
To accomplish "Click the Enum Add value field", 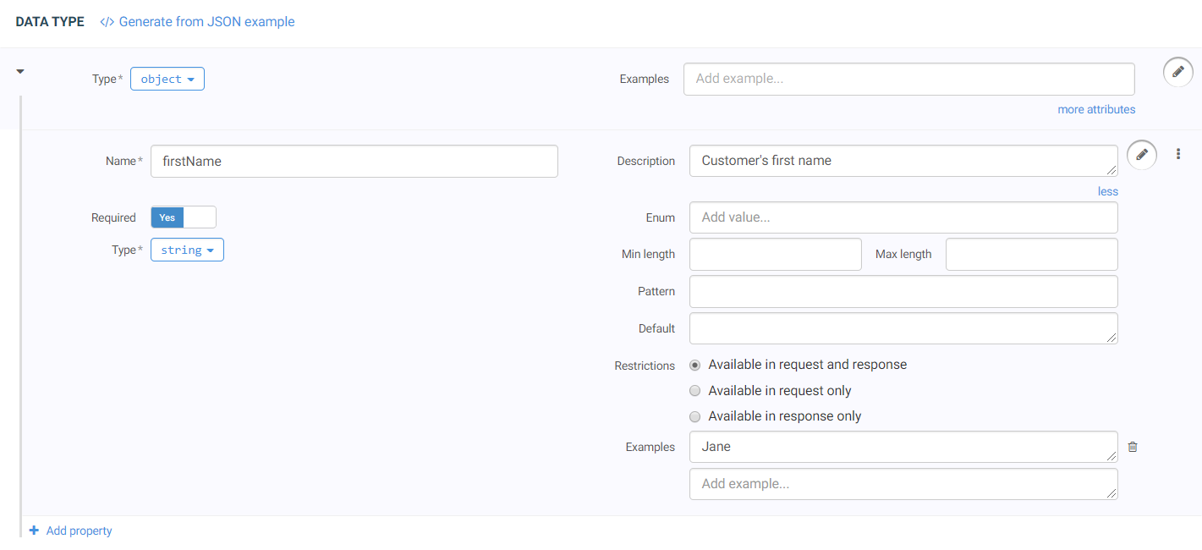I will pyautogui.click(x=903, y=217).
